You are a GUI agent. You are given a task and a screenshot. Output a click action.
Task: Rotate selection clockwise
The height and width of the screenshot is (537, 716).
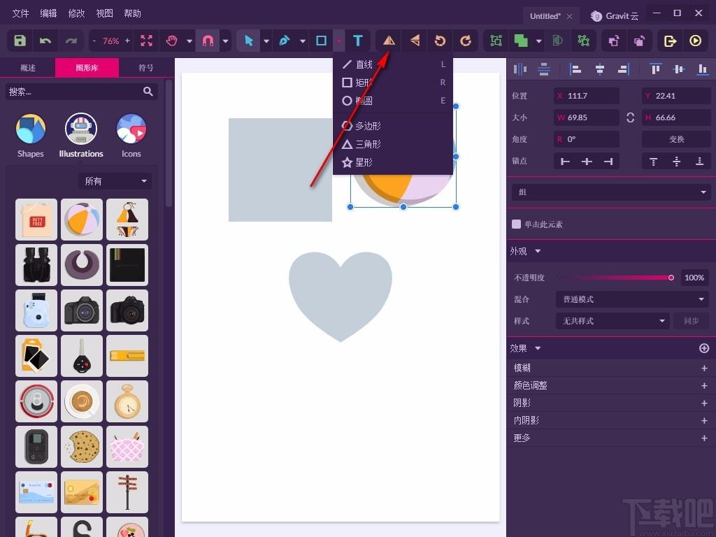click(x=465, y=41)
